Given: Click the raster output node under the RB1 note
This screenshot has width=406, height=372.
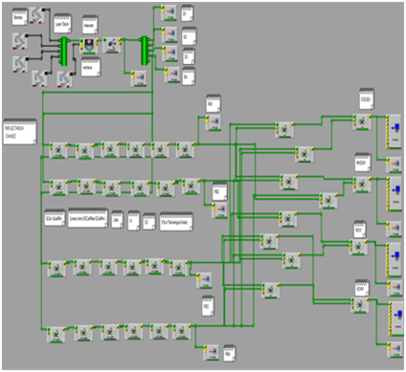Looking at the screenshot, I should point(214,122).
